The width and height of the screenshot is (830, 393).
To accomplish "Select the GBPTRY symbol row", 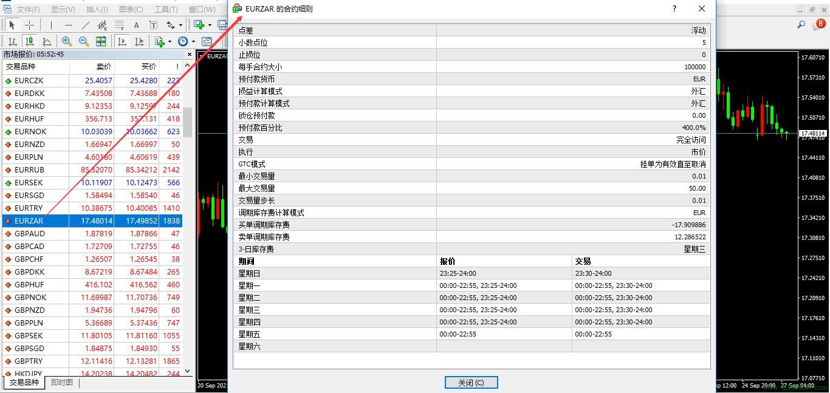I will coord(92,361).
